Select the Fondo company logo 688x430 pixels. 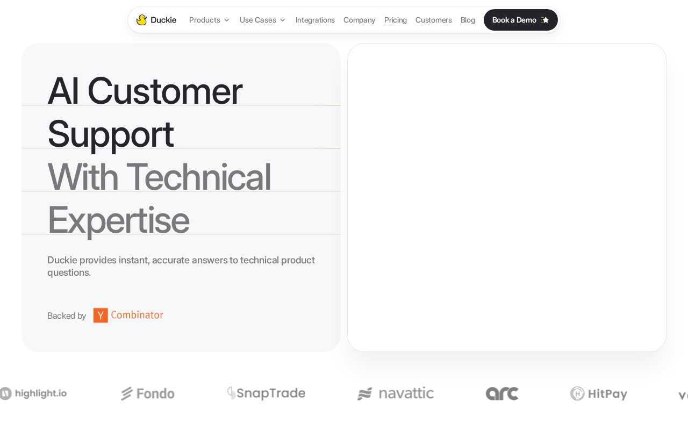pyautogui.click(x=148, y=393)
